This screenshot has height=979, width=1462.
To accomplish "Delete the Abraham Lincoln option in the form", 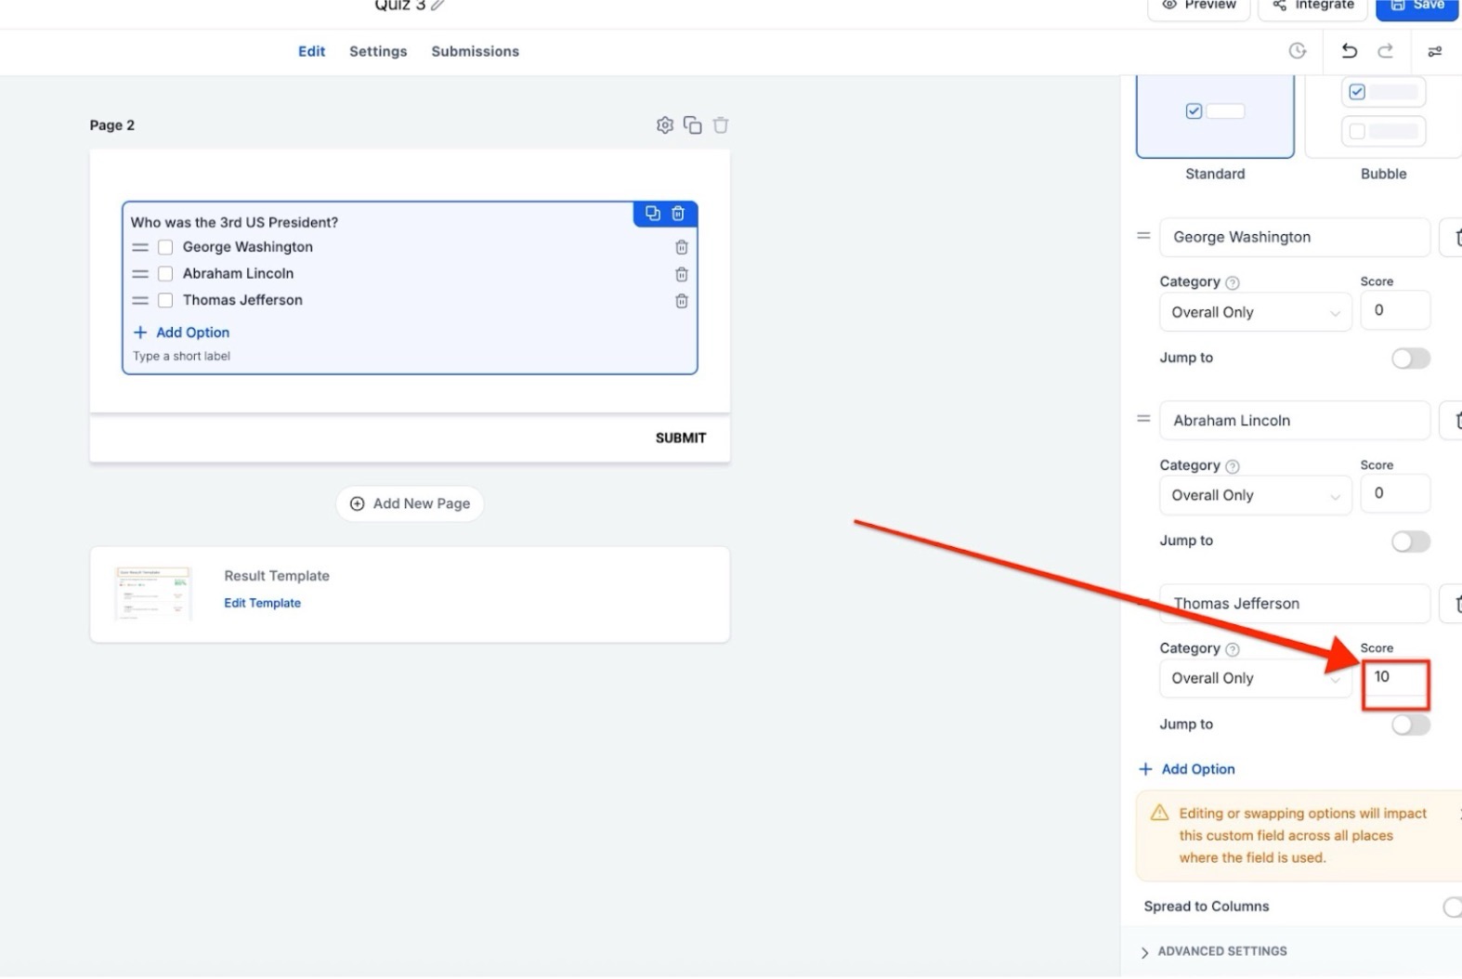I will (681, 274).
